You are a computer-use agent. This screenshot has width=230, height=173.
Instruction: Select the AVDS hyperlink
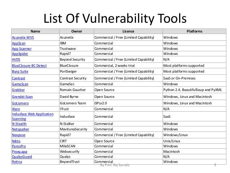(x=16, y=60)
